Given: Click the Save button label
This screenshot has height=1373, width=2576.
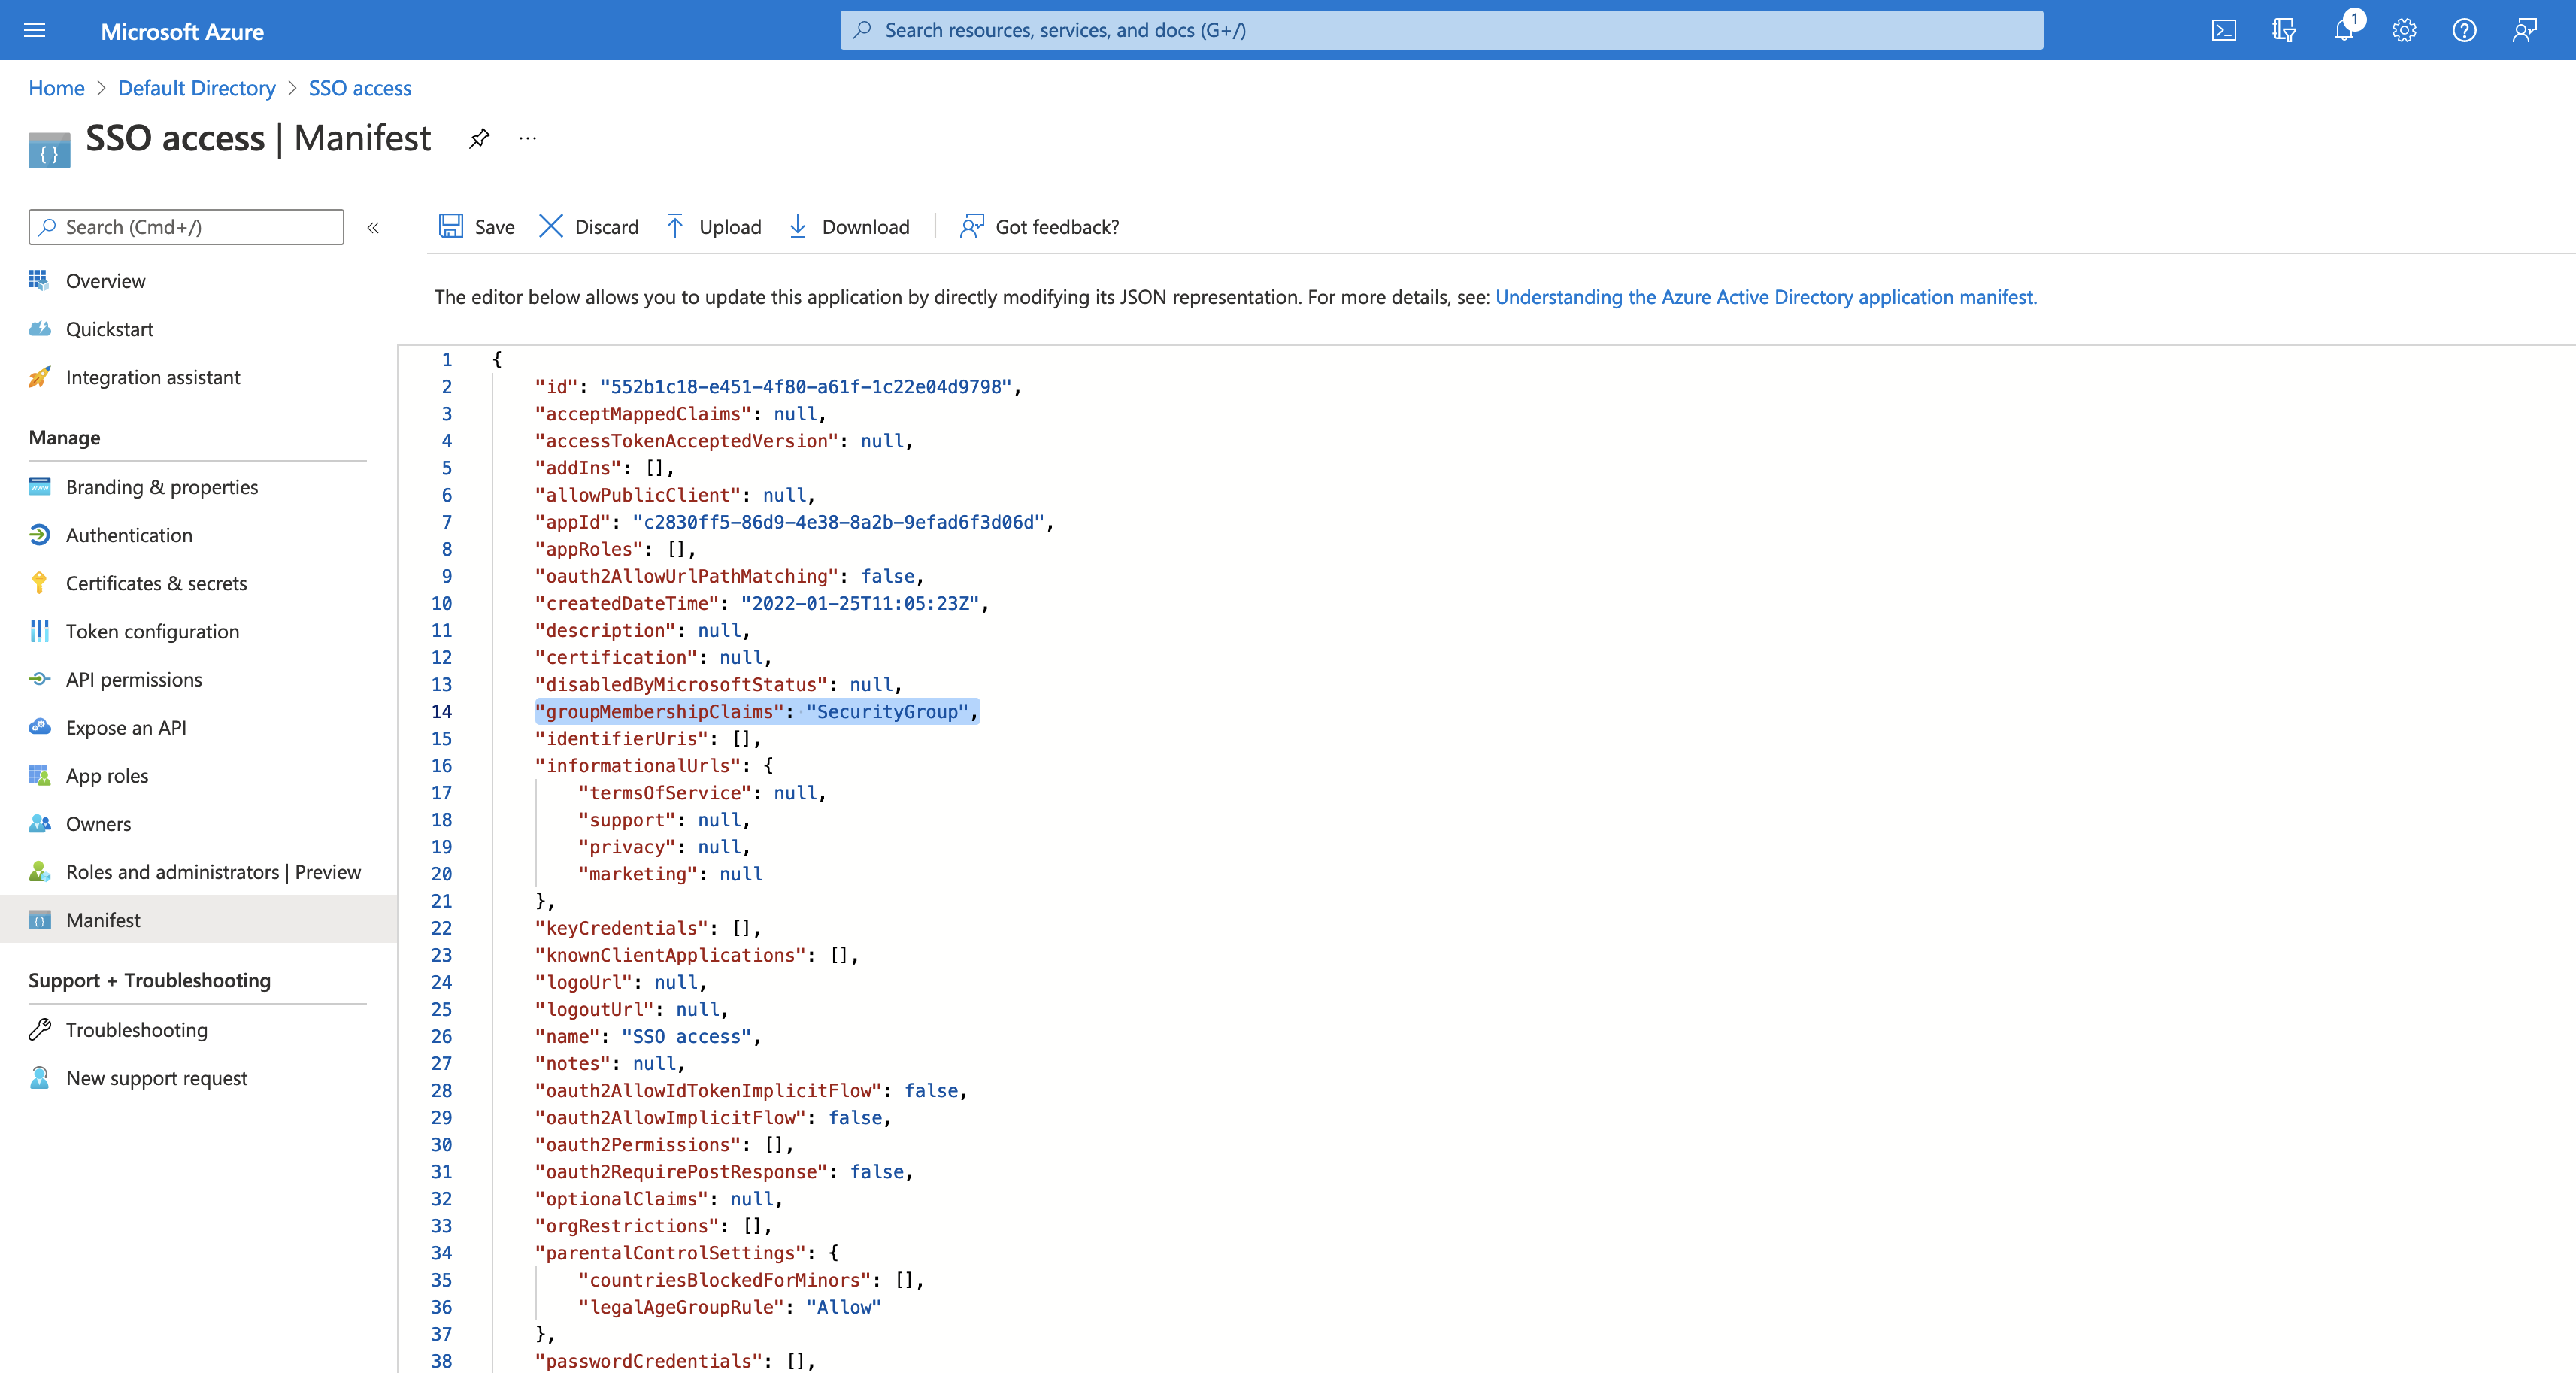Looking at the screenshot, I should point(494,227).
